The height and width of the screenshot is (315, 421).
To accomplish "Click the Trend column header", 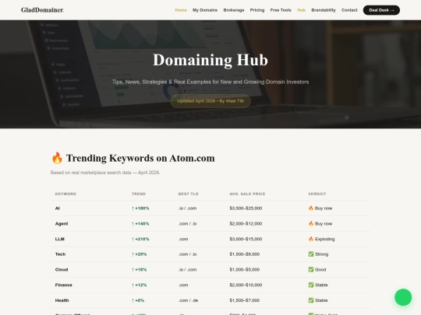I will 139,194.
